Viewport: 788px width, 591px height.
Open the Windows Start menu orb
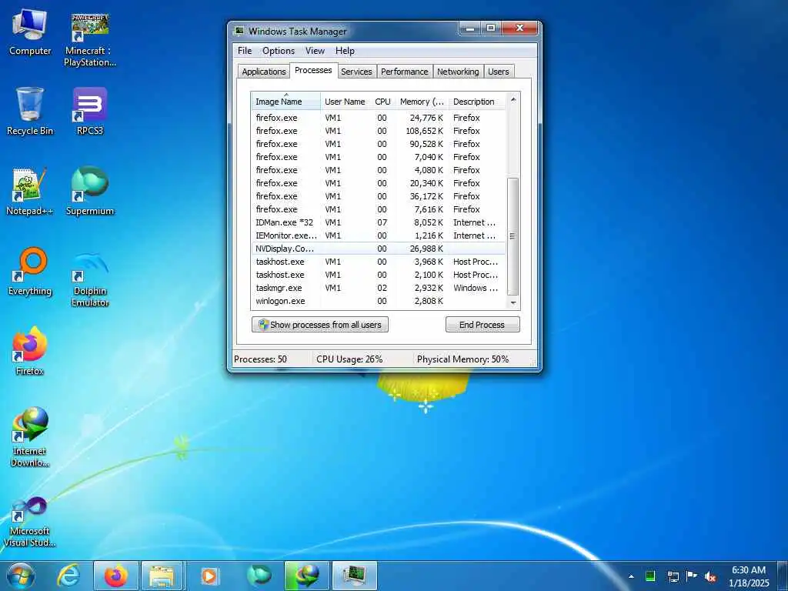tap(21, 576)
